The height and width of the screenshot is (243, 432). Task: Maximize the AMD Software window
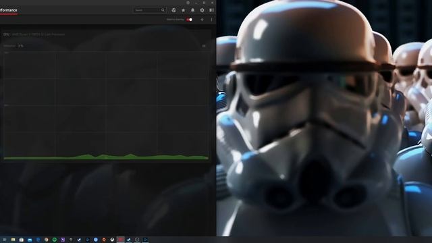[x=204, y=3]
